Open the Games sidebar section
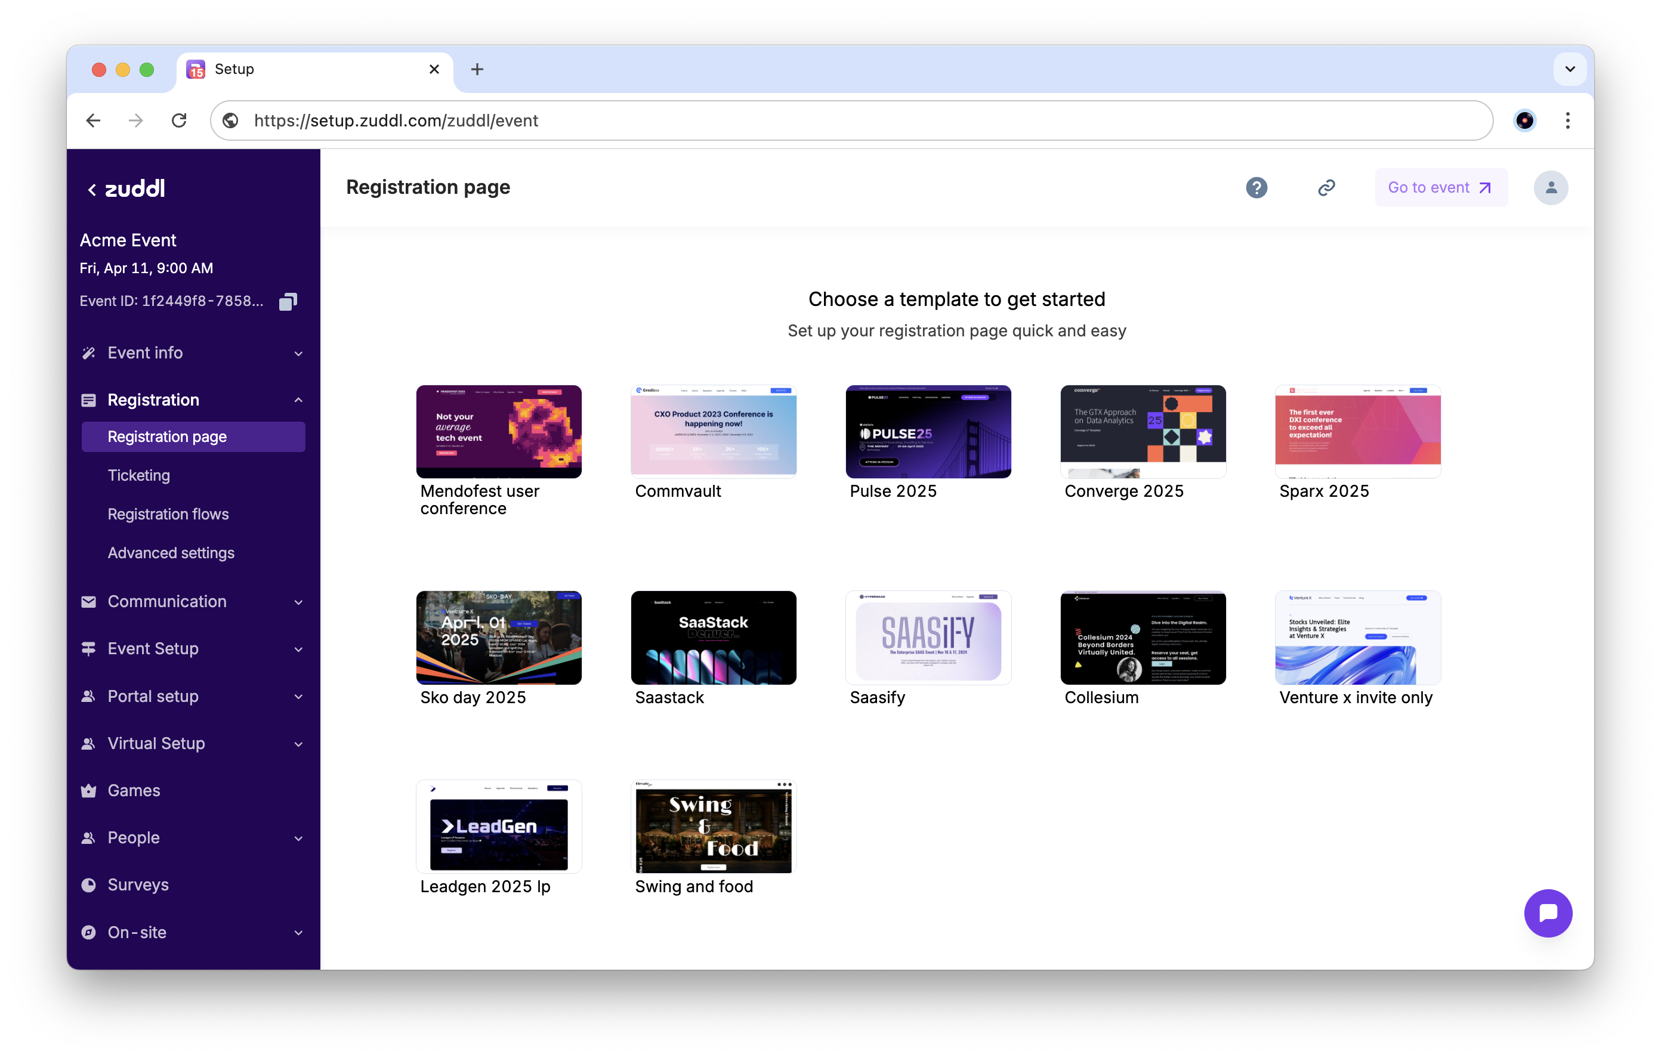The image size is (1661, 1058). [x=134, y=790]
